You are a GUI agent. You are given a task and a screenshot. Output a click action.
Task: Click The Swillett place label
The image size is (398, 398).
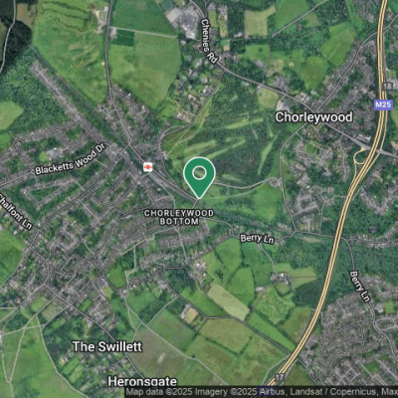107,347
